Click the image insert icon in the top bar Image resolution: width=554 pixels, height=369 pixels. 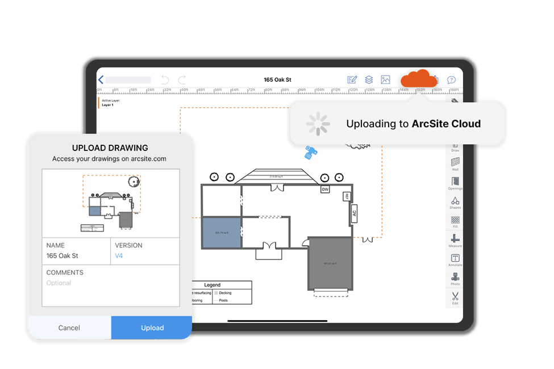tap(385, 80)
